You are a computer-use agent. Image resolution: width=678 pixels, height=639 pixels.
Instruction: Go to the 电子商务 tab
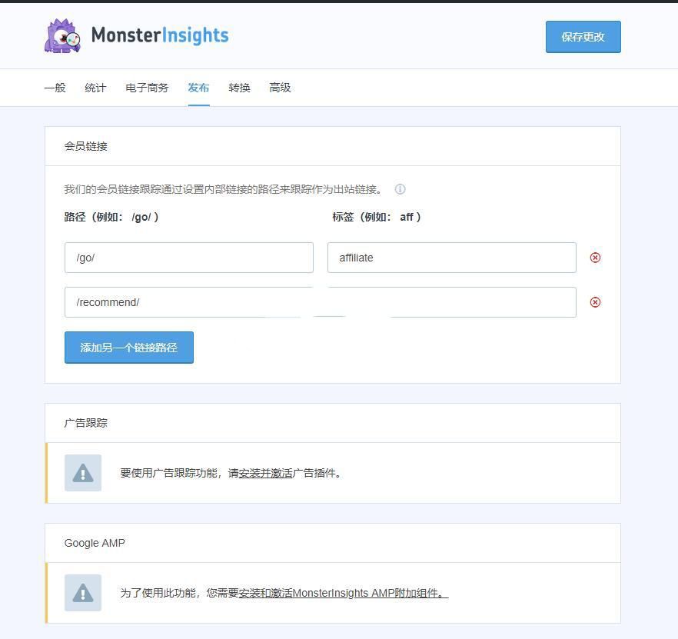coord(147,88)
